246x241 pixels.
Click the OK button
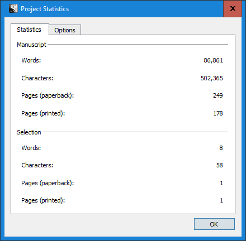214,224
